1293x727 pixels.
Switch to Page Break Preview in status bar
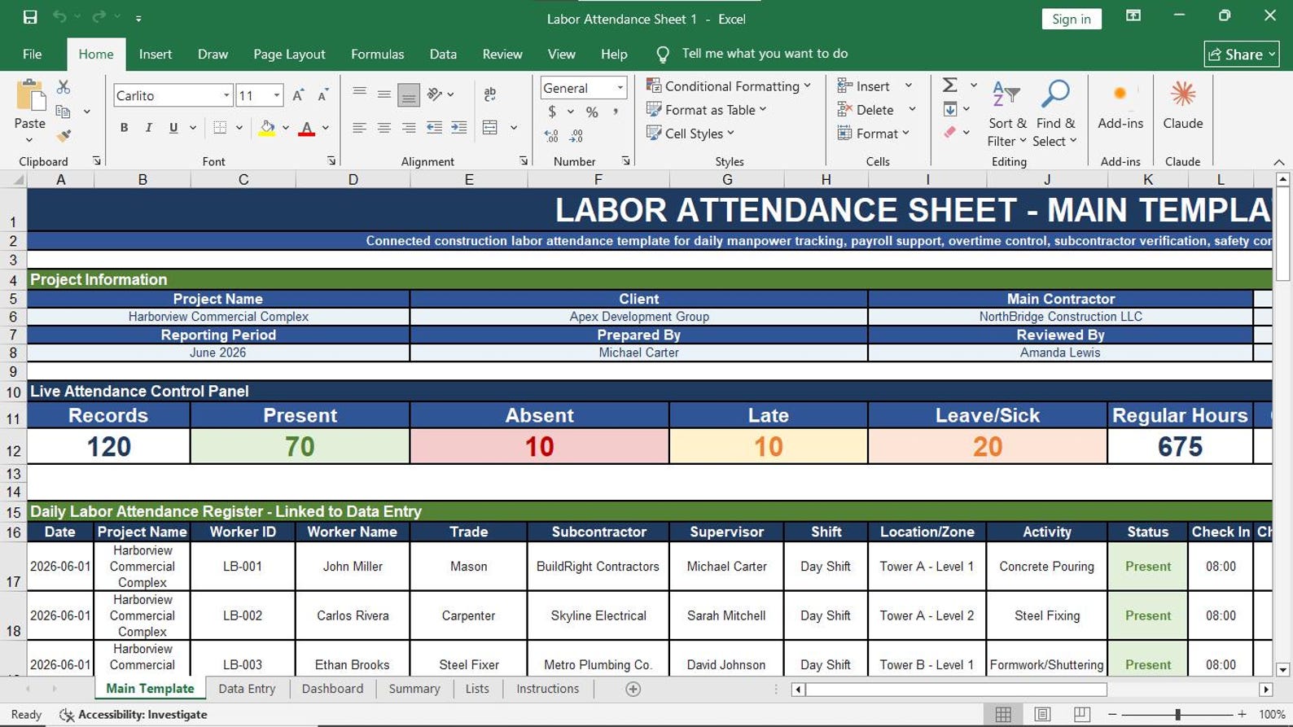pos(1081,714)
